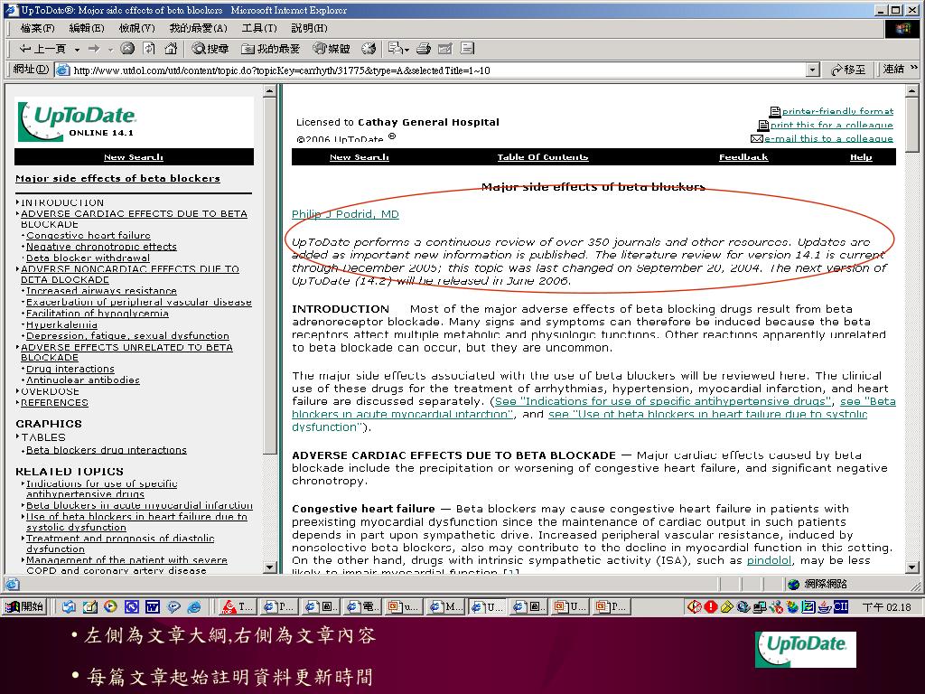Click the Home toolbar icon
Viewport: 925px width, 694px height.
[x=171, y=49]
